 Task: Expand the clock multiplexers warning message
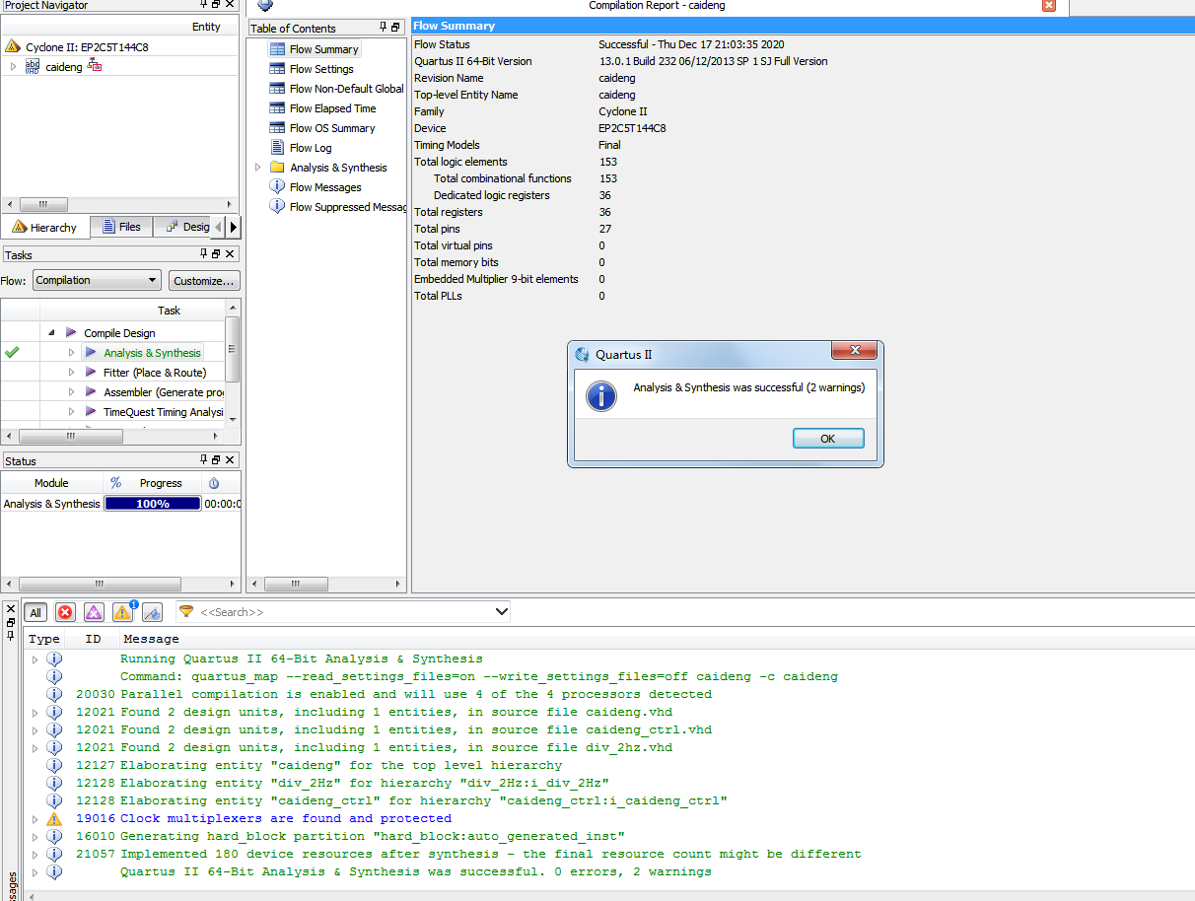click(x=35, y=818)
